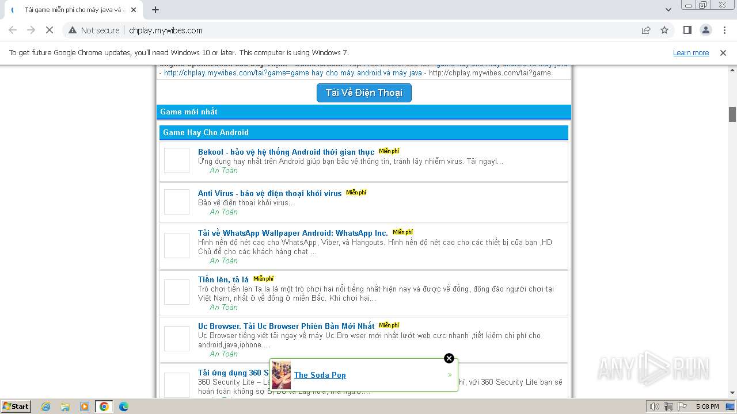Open the Tiến lên, tả lá game link
The image size is (737, 414).
[223, 280]
